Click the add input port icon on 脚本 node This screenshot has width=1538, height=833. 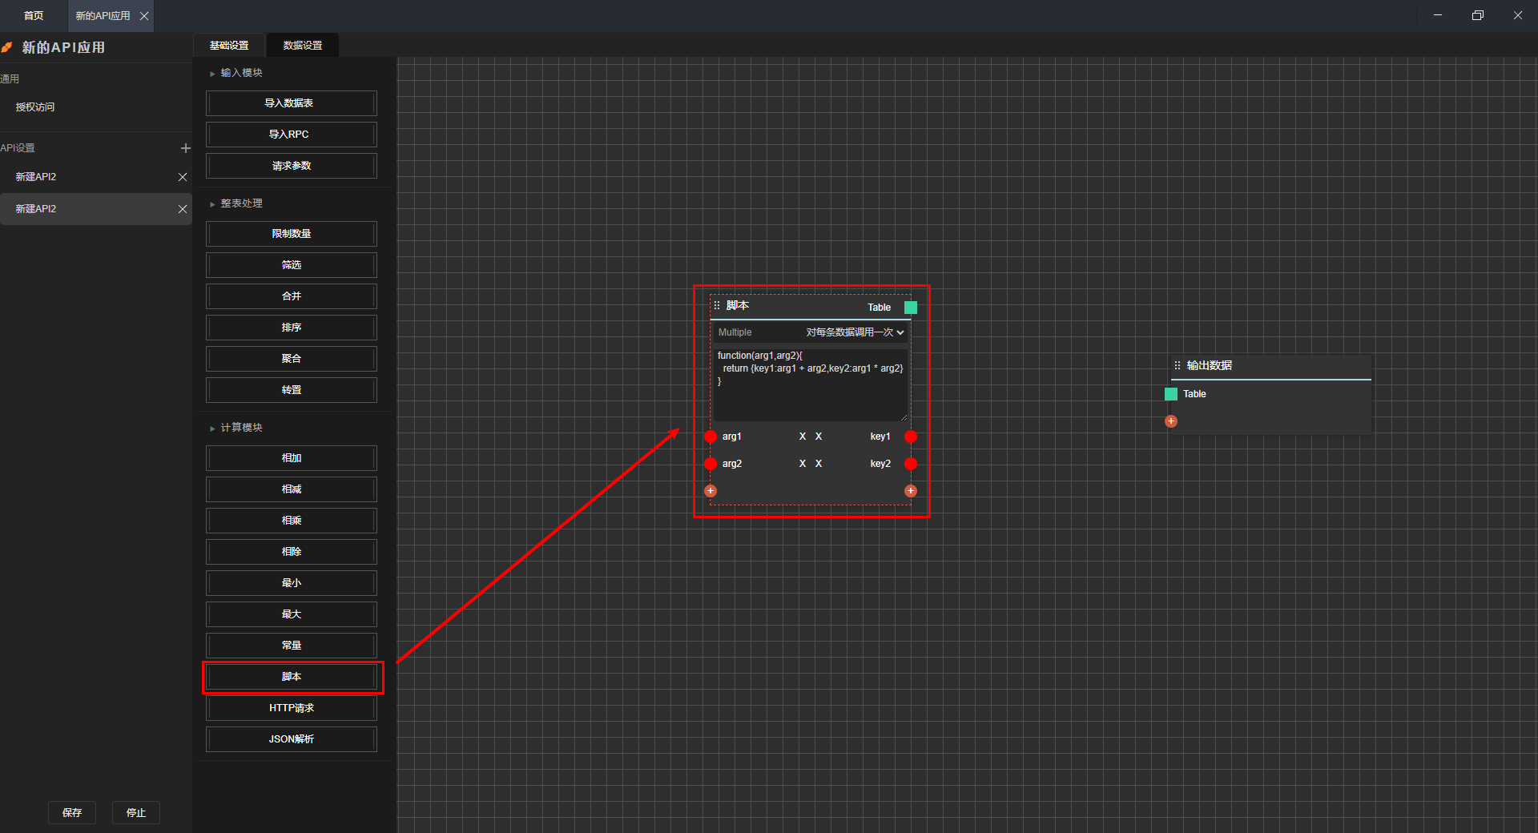point(711,491)
